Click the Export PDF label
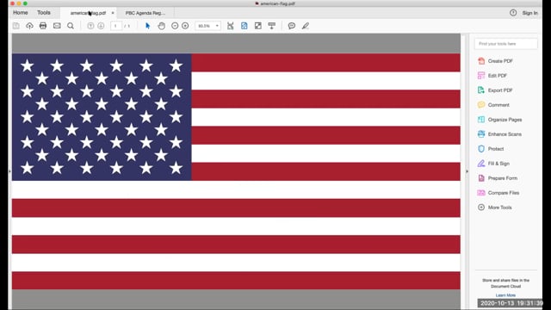The height and width of the screenshot is (310, 551). [500, 90]
